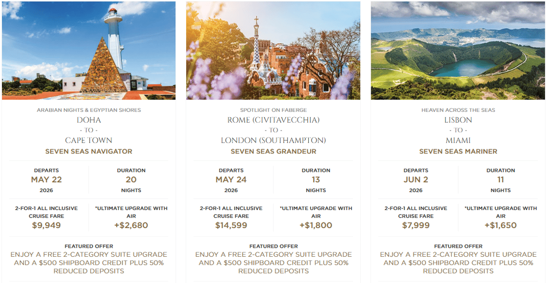The image size is (546, 283).
Task: Select the Seven Seas Navigator ship name
Action: [x=89, y=151]
